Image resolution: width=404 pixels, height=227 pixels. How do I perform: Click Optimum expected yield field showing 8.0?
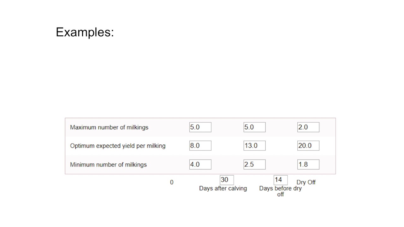pyautogui.click(x=200, y=146)
